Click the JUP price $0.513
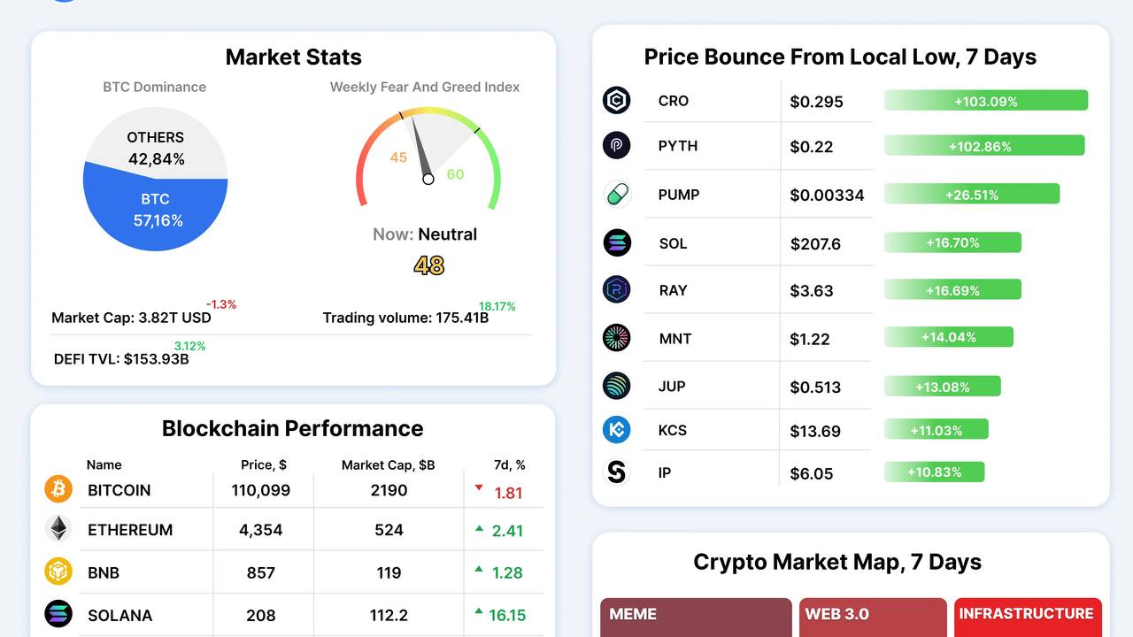The width and height of the screenshot is (1133, 637). click(816, 388)
